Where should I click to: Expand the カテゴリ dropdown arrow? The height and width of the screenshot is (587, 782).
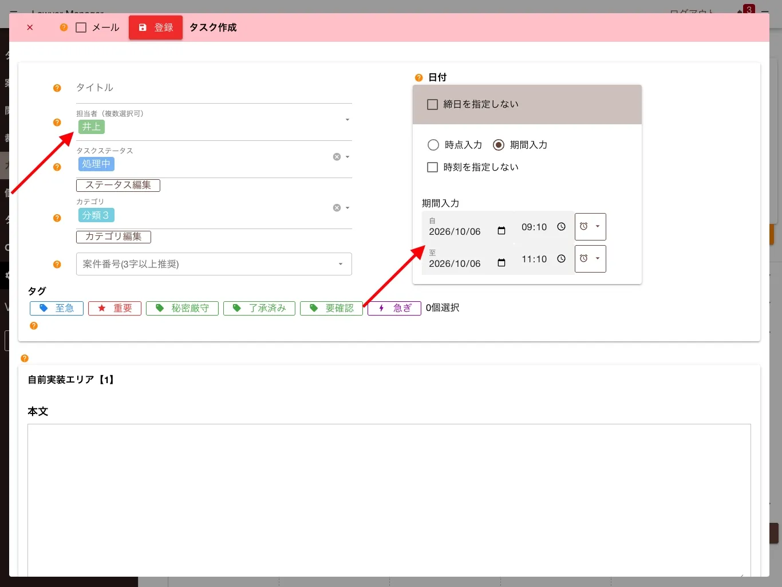coord(347,208)
